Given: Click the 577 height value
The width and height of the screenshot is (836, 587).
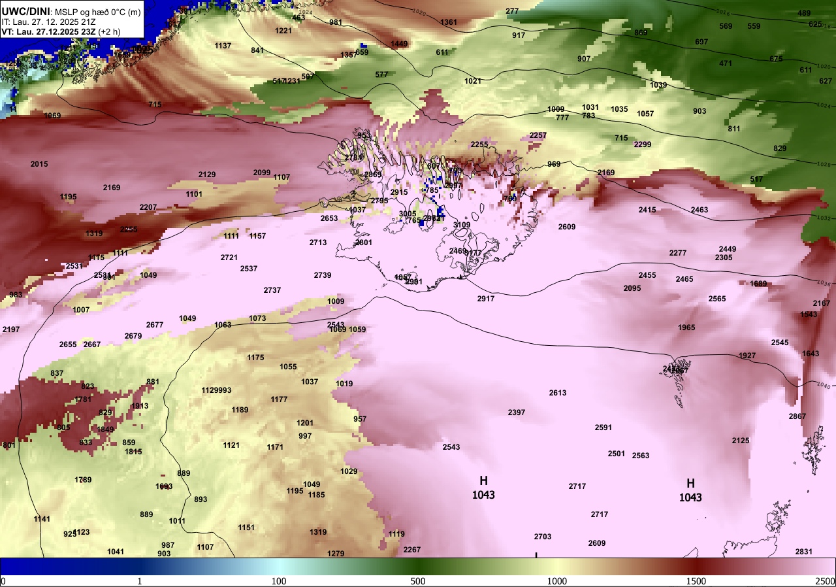Looking at the screenshot, I should (x=381, y=75).
